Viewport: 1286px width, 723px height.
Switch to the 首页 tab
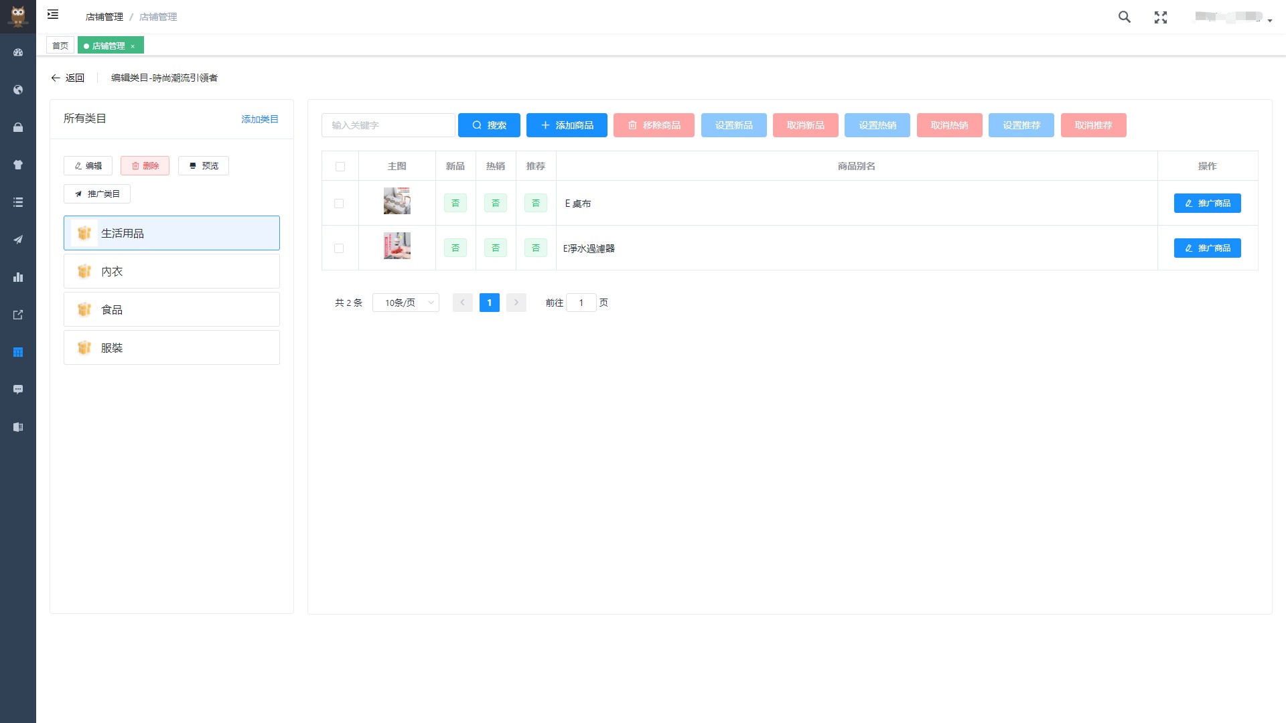point(60,46)
